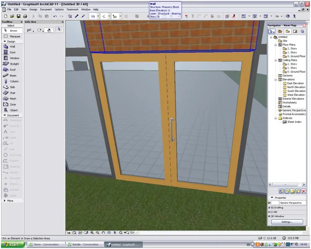Switch to the Arrow selection tool
The image size is (311, 249).
click(12, 31)
